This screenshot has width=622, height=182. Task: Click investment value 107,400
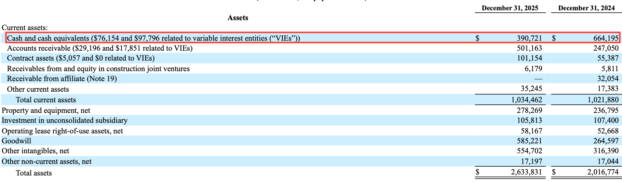click(606, 120)
